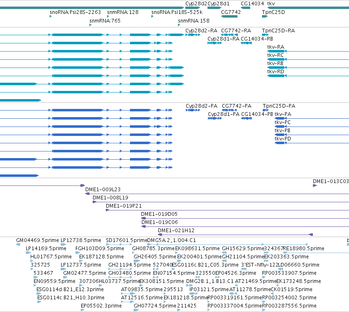Click the tkv-RA transcript label
The width and height of the screenshot is (349, 312).
276,47
